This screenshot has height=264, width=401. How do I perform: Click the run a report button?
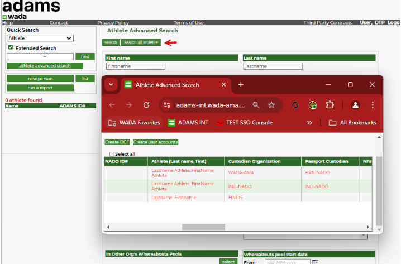coord(40,88)
